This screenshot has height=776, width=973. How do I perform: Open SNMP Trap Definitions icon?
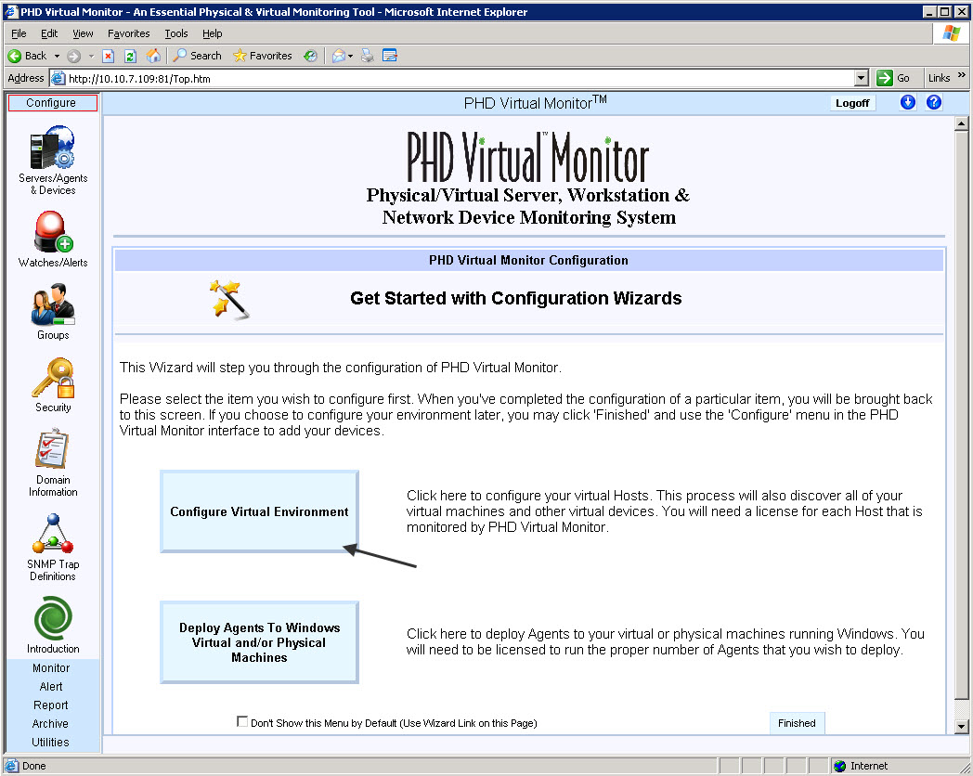click(x=53, y=534)
